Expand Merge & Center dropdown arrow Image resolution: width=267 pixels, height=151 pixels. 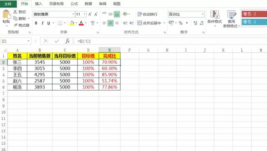click(x=164, y=23)
